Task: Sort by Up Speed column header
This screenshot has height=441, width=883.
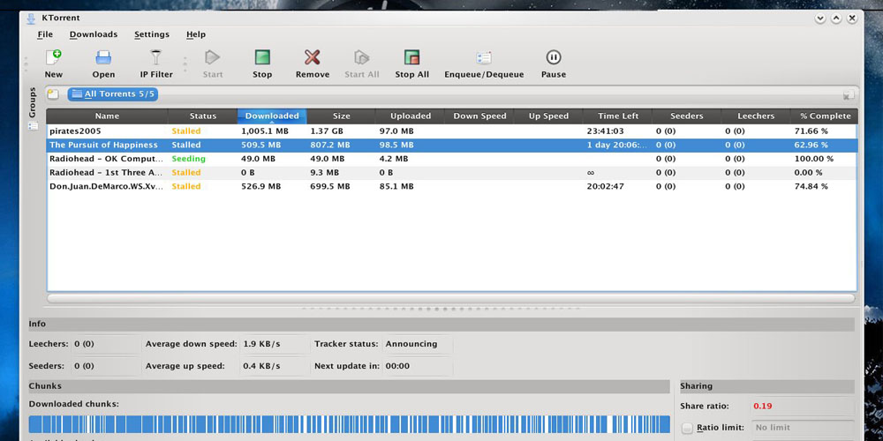Action: click(x=548, y=116)
